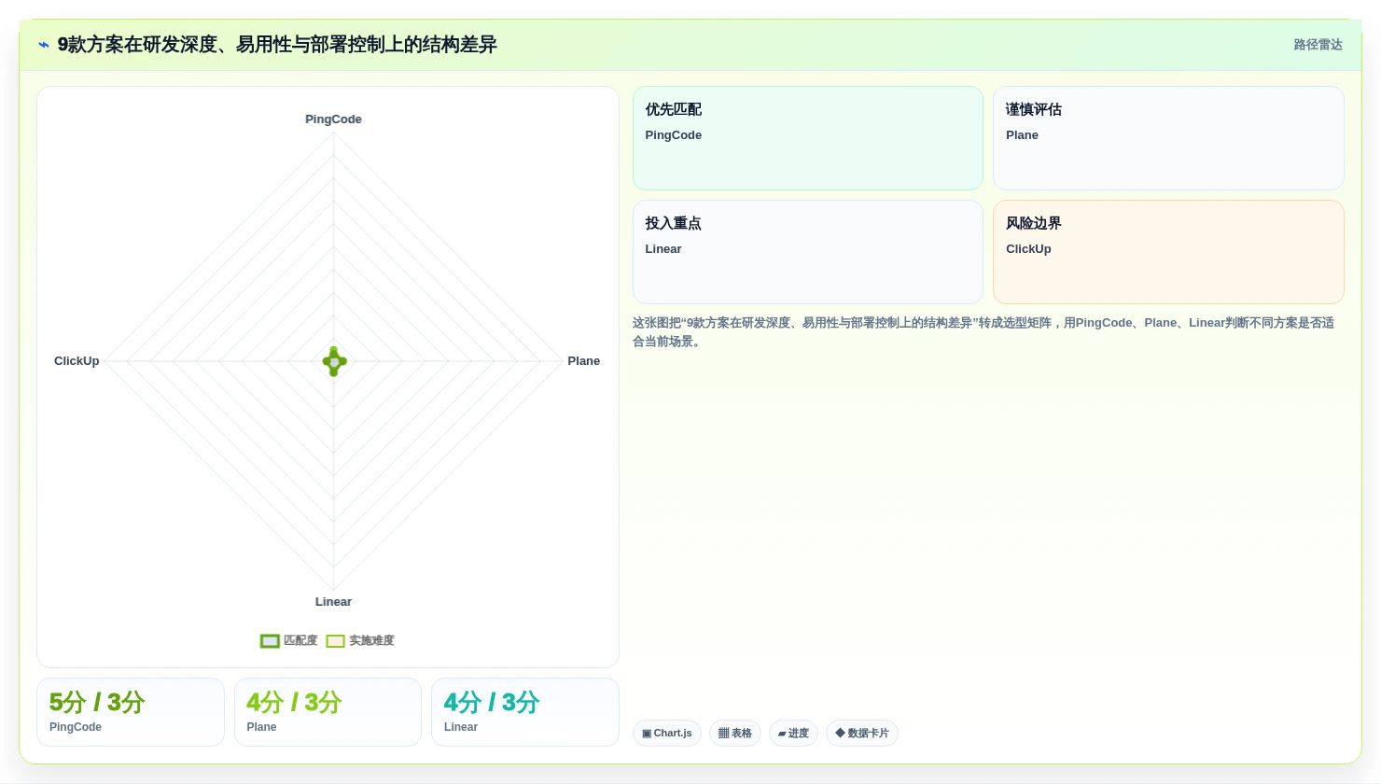Open the 投入重点 Linear card

point(808,252)
